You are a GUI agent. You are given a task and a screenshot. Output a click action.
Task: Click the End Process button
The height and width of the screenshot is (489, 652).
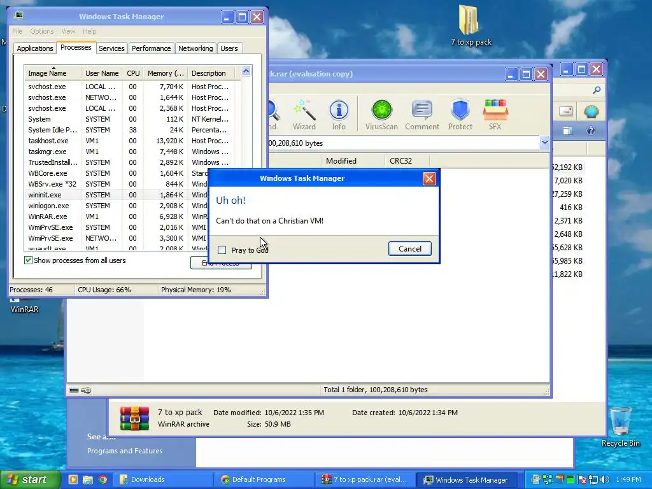[x=221, y=263]
